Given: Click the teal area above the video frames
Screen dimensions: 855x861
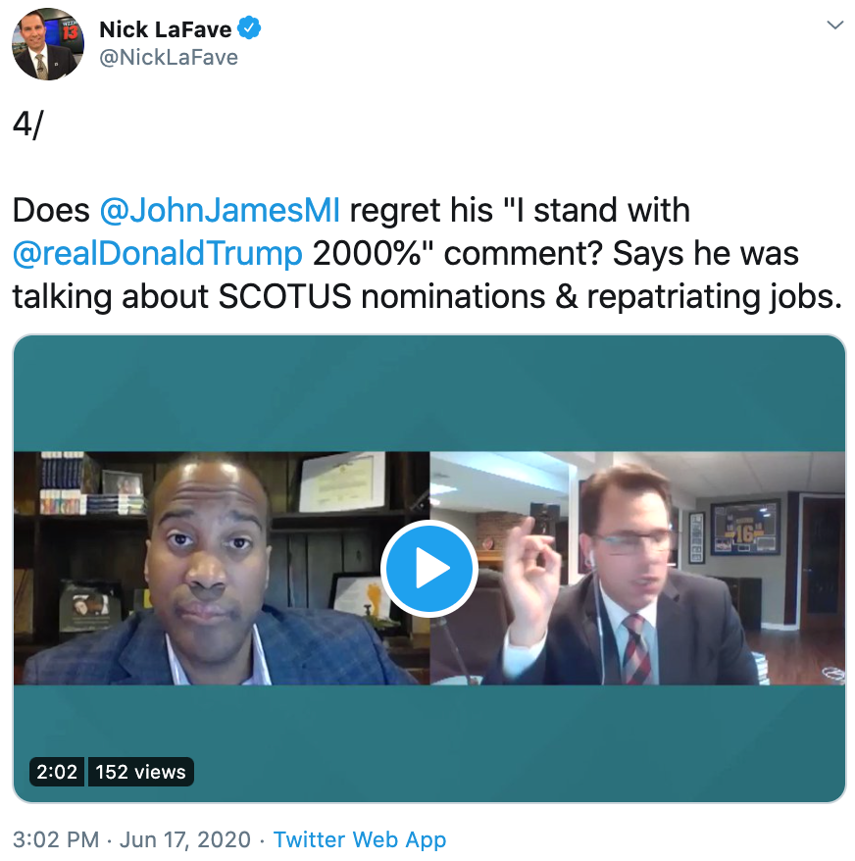Looking at the screenshot, I should pos(428,393).
